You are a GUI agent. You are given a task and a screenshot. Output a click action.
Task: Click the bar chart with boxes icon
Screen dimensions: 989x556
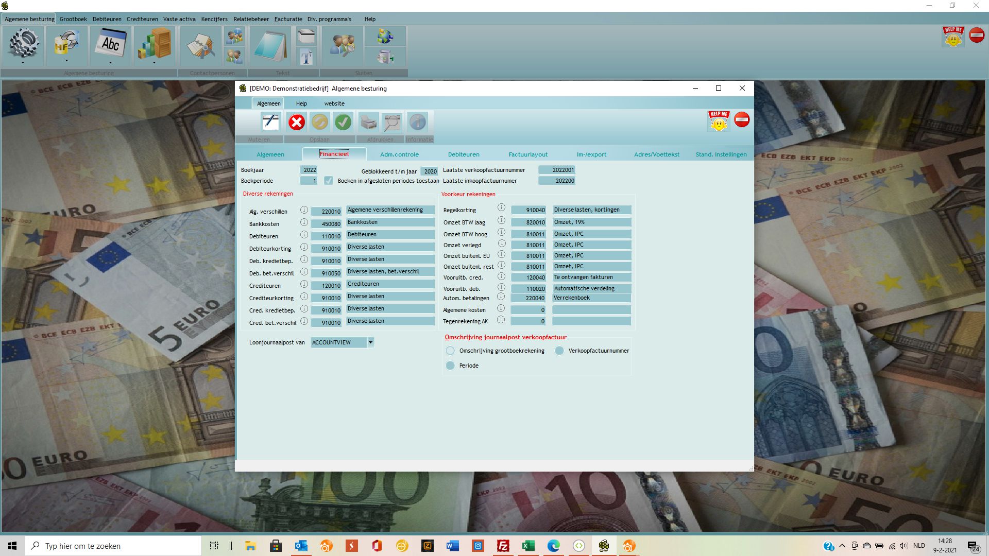tap(154, 43)
